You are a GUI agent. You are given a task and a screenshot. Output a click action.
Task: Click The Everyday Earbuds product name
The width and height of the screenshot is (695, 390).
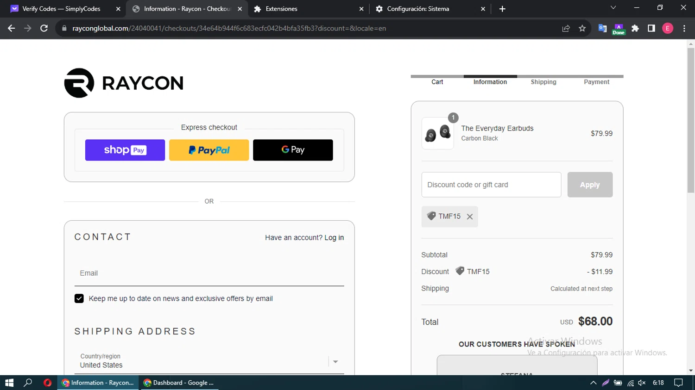click(497, 128)
